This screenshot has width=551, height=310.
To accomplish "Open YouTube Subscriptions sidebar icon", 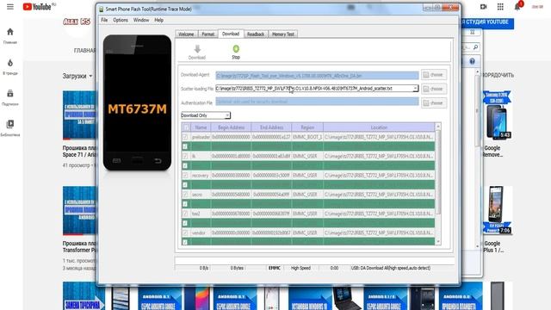I will coord(10,94).
